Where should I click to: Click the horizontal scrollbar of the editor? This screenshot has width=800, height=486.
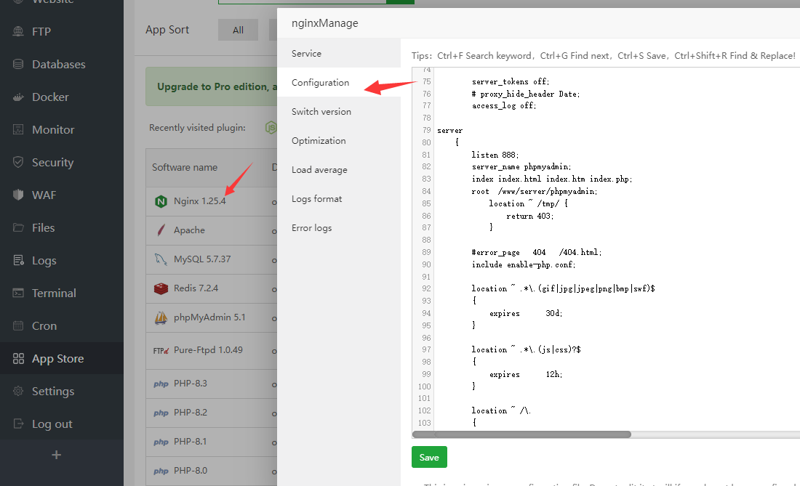[521, 434]
